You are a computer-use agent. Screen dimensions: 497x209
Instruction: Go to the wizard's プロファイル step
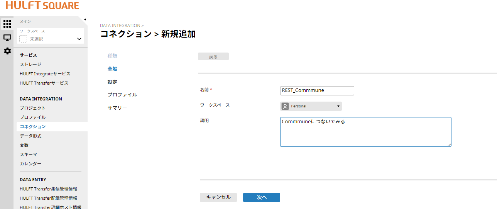tap(122, 95)
